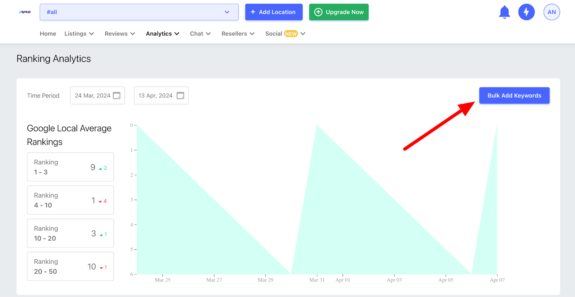Click the Google Local Average Rankings title
The height and width of the screenshot is (297, 575).
point(69,135)
